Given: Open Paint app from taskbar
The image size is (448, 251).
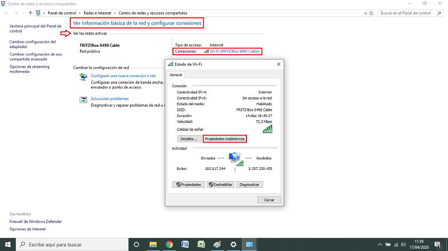Looking at the screenshot, I should click(x=217, y=245).
